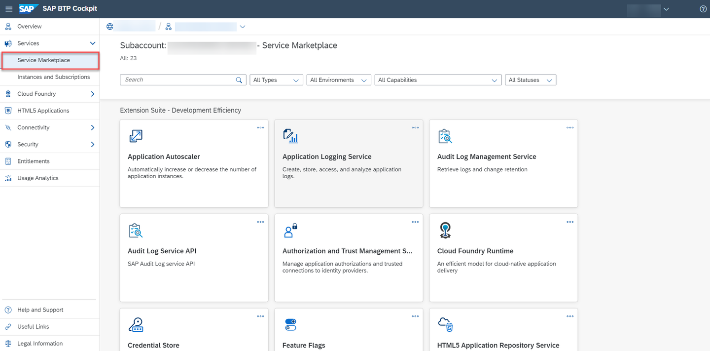The image size is (710, 351).
Task: Open more options on Audit Log Service API tile
Action: pyautogui.click(x=260, y=222)
